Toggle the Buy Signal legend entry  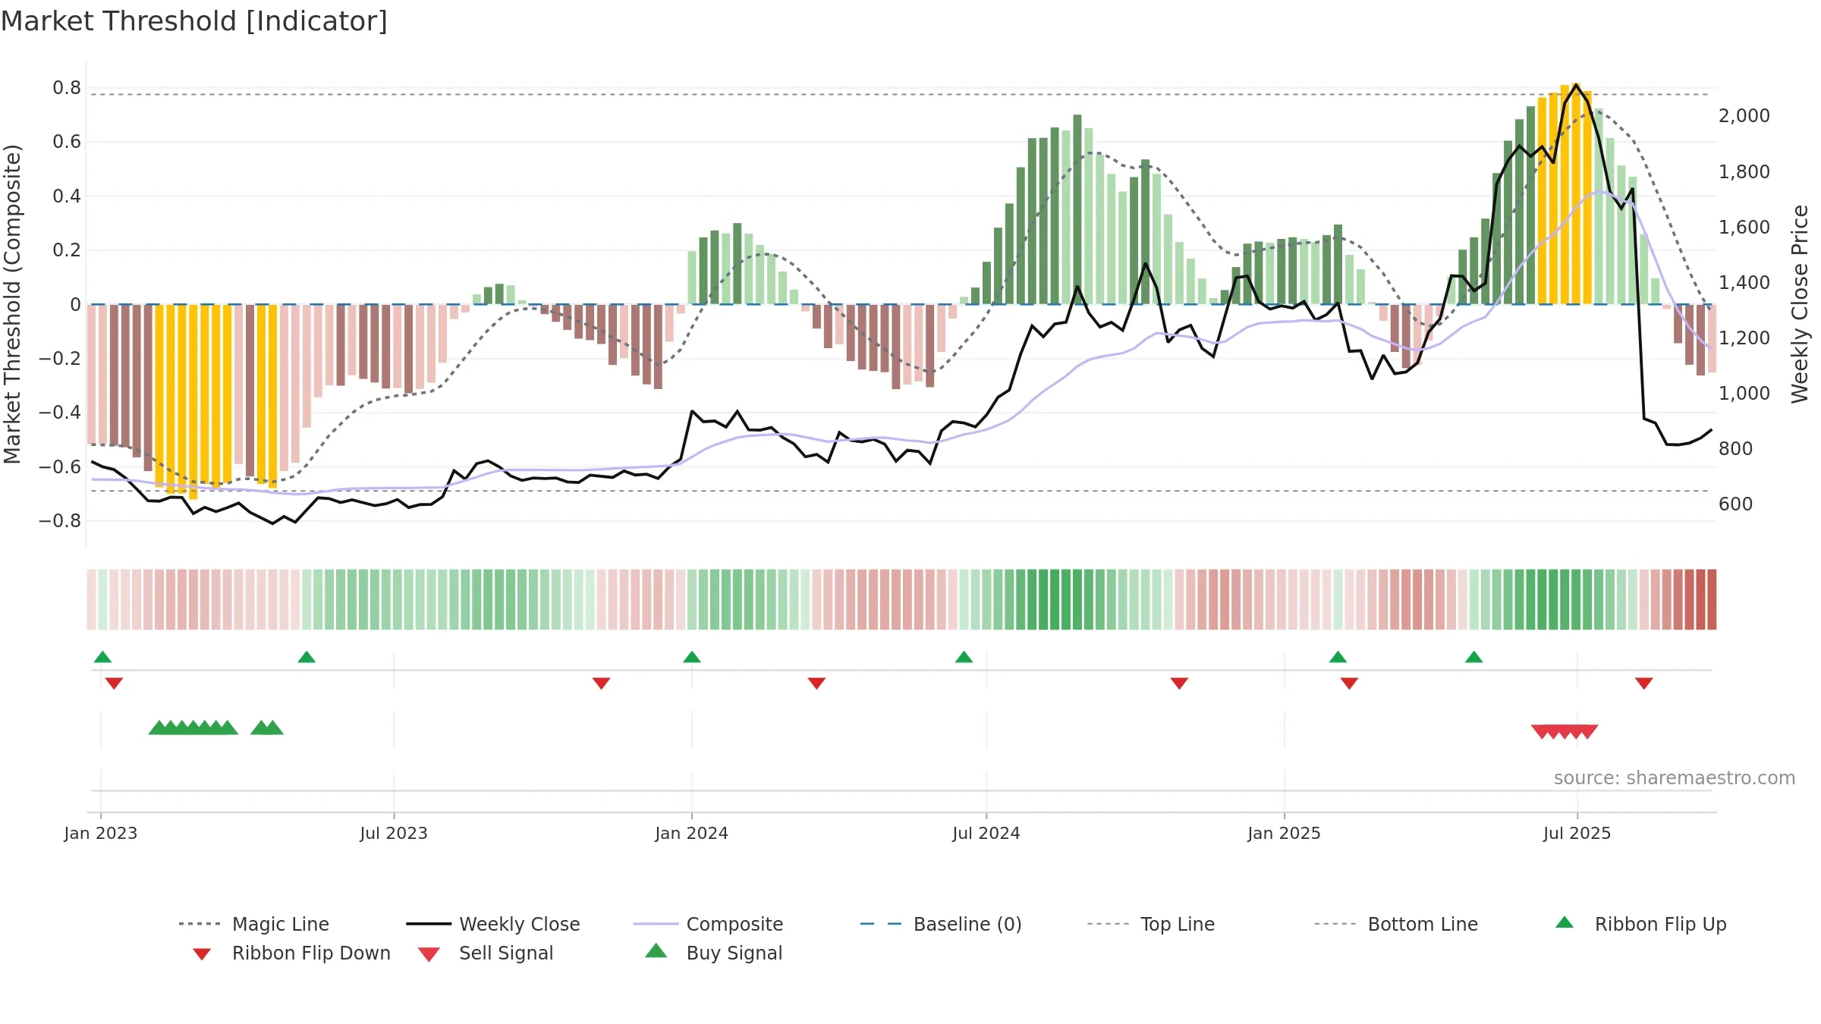(713, 953)
